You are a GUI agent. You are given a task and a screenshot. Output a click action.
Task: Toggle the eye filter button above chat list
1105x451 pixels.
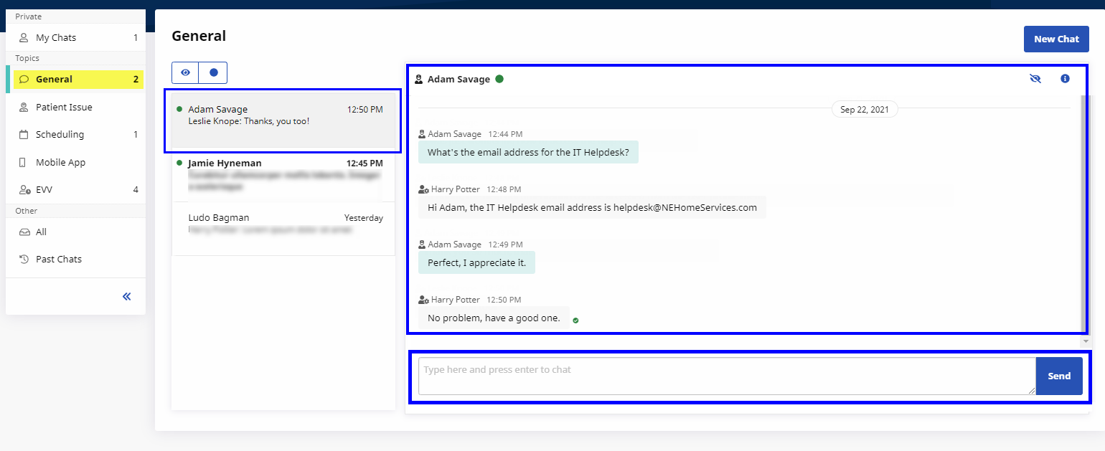185,72
